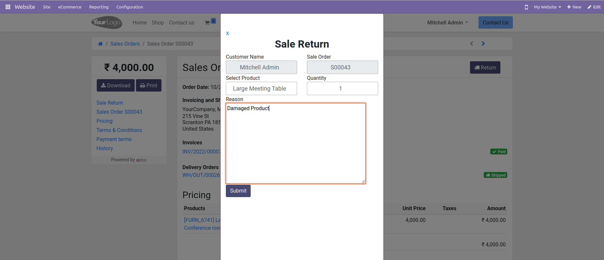Image resolution: width=604 pixels, height=260 pixels.
Task: Click the Sales Orders breadcrumb link
Action: (x=125, y=44)
